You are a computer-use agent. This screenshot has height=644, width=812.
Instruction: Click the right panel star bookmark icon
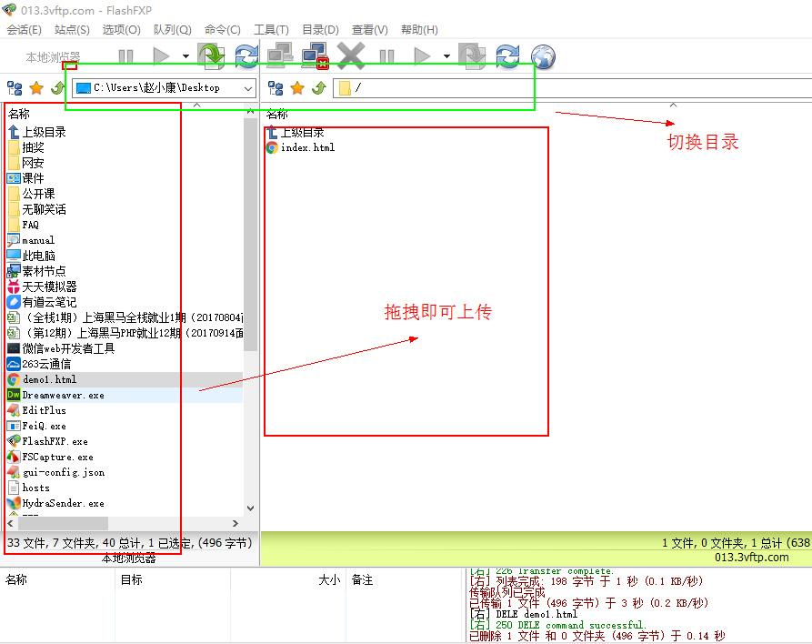[296, 88]
